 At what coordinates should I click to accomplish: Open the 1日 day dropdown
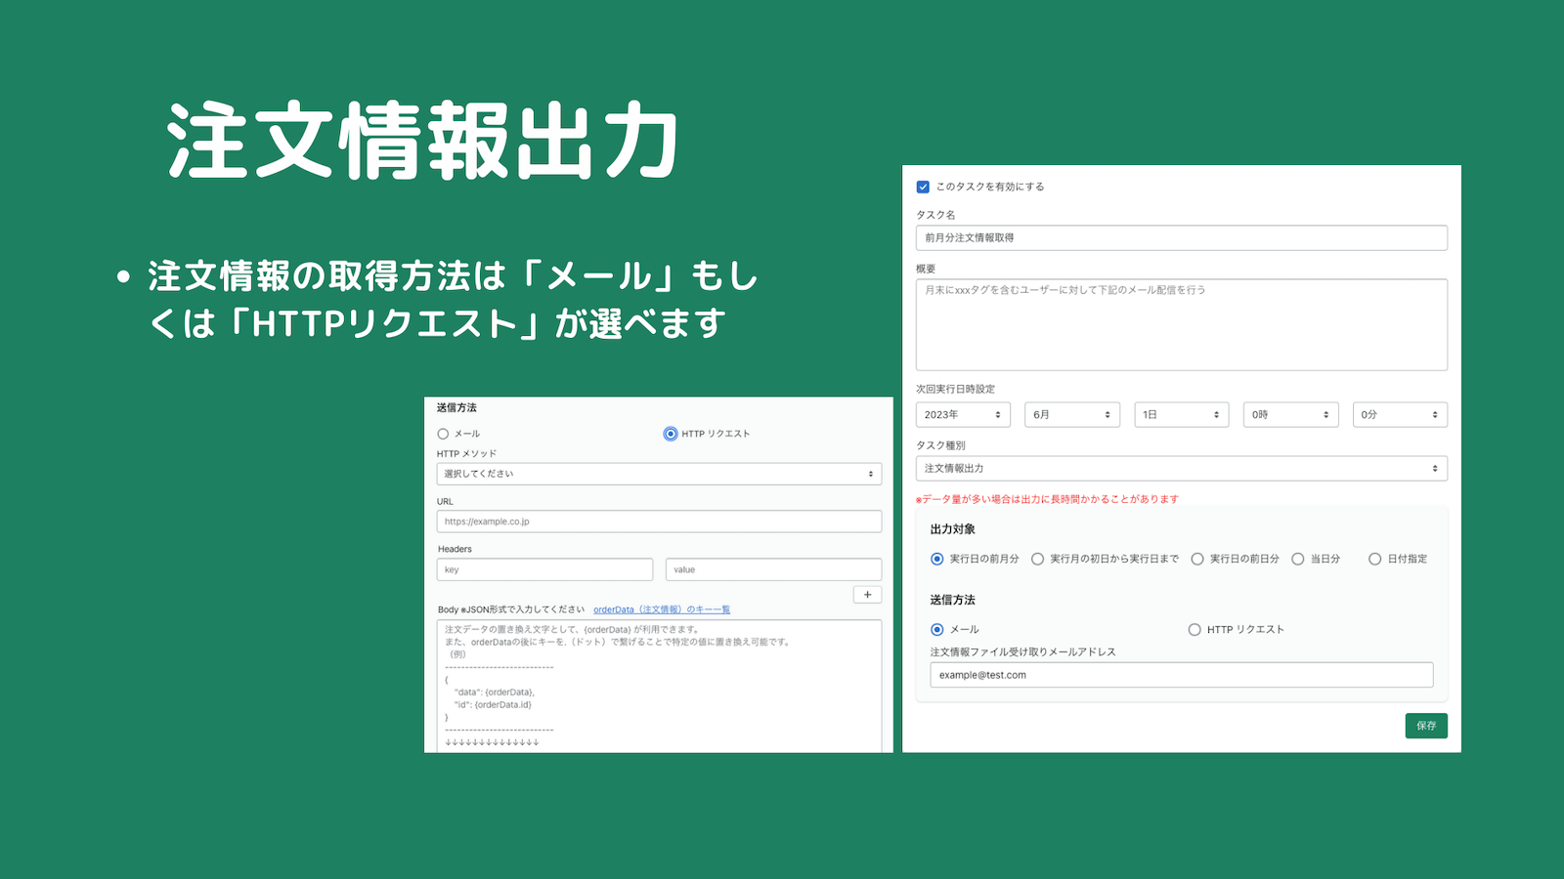click(1182, 415)
